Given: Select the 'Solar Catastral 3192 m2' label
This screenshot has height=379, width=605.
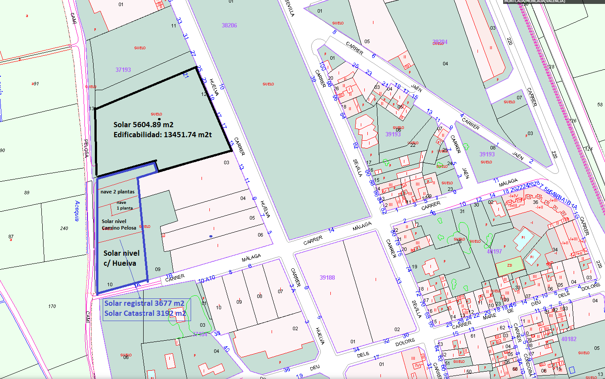Looking at the screenshot, I should [145, 314].
